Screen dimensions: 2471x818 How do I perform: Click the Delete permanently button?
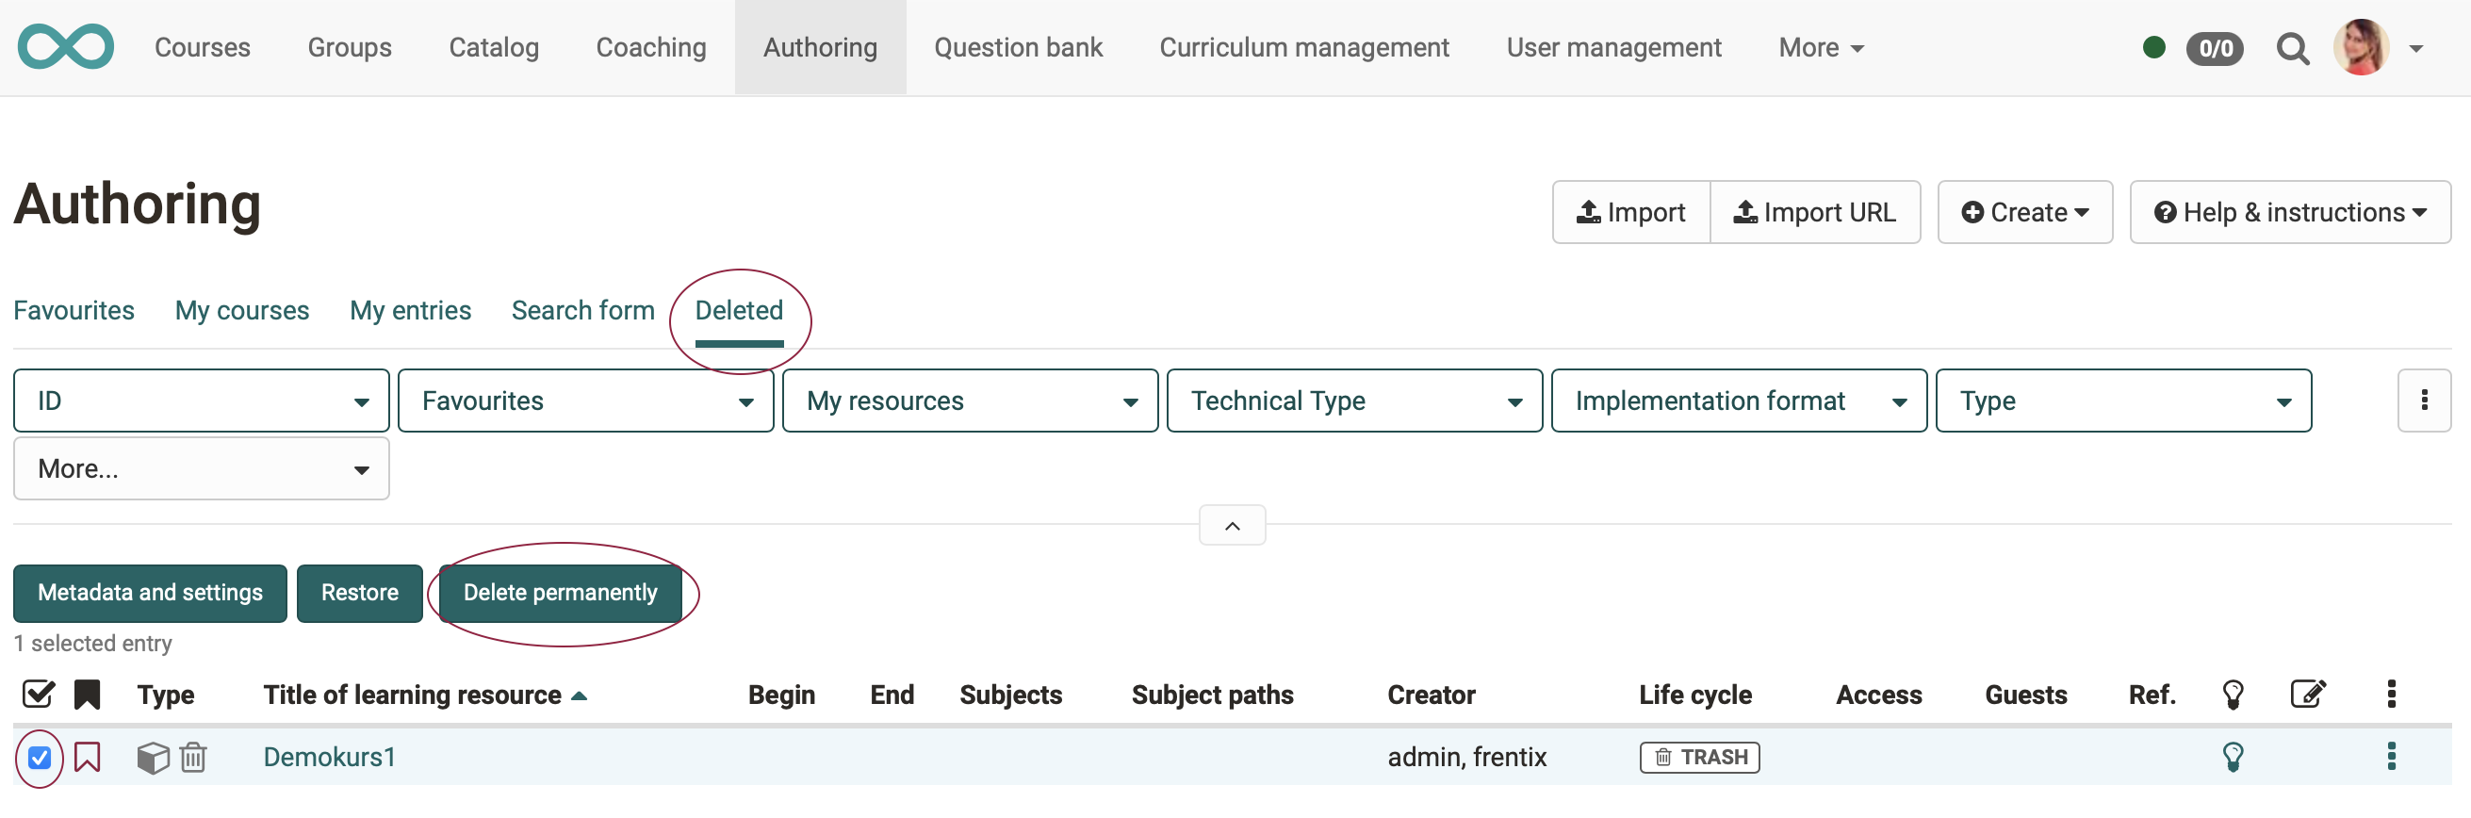(x=560, y=593)
